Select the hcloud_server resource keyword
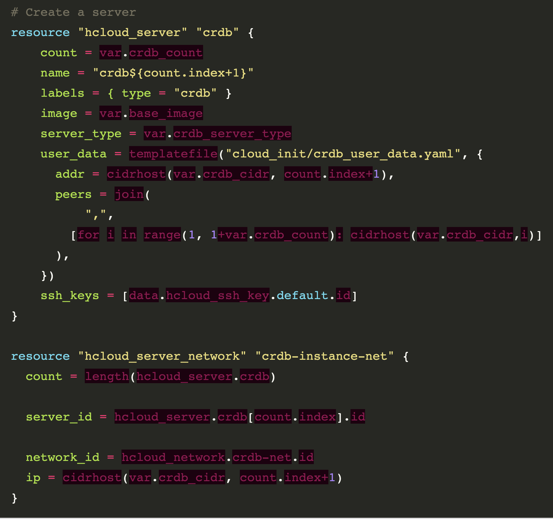553x521 pixels. 131,32
